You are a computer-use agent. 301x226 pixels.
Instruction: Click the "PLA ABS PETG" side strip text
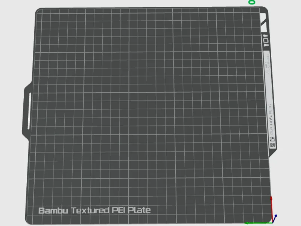pyautogui.click(x=271, y=119)
